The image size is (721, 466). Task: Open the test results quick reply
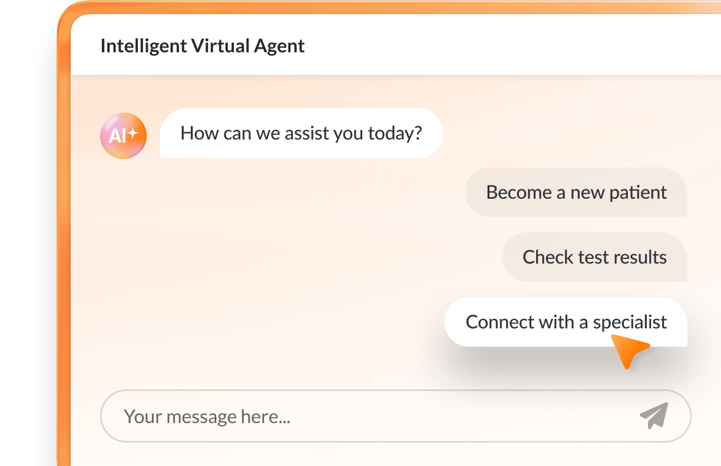(594, 257)
